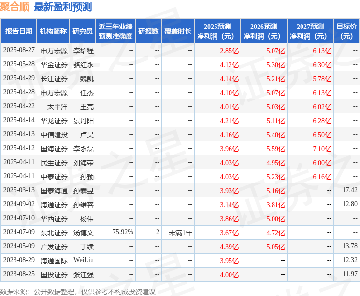This screenshot has height=296, width=360.
Task: Click the 研报数 column header
Action: [148, 31]
